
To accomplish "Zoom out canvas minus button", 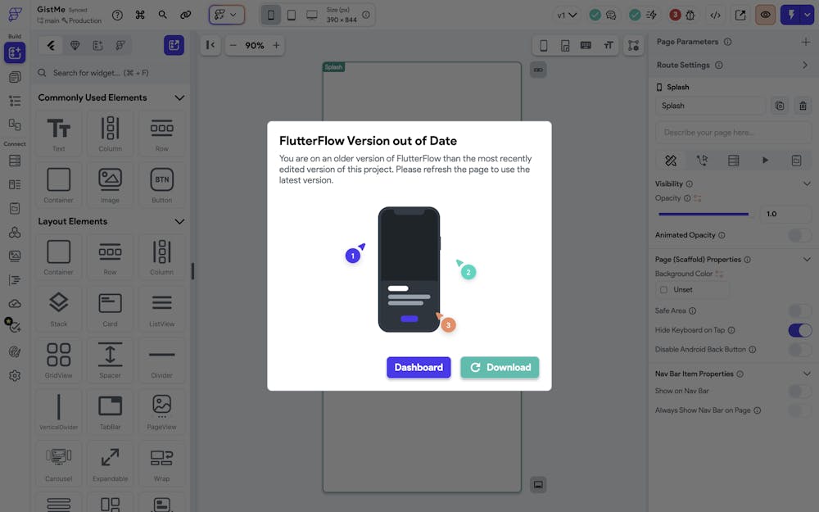I will pyautogui.click(x=233, y=45).
